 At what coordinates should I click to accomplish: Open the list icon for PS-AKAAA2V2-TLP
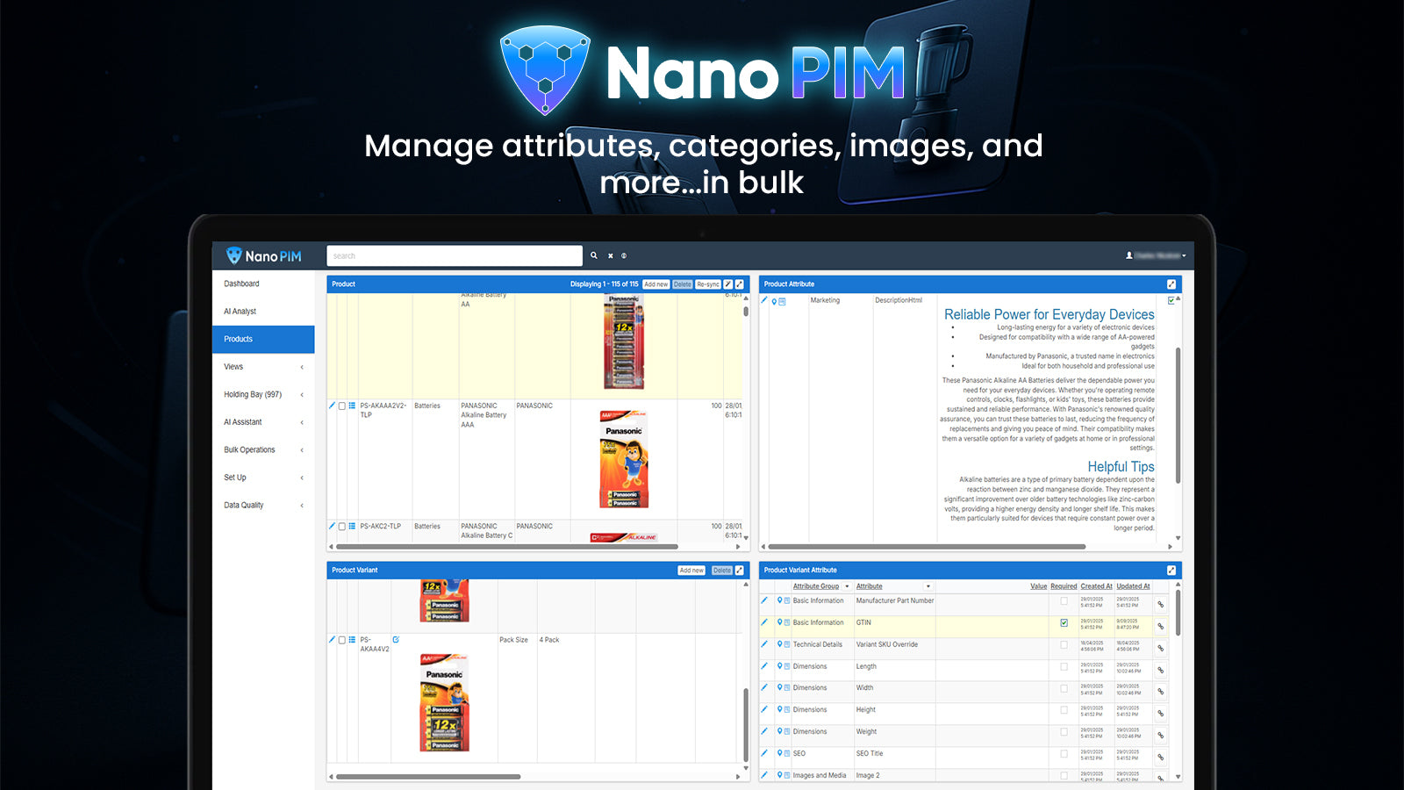[x=352, y=406]
